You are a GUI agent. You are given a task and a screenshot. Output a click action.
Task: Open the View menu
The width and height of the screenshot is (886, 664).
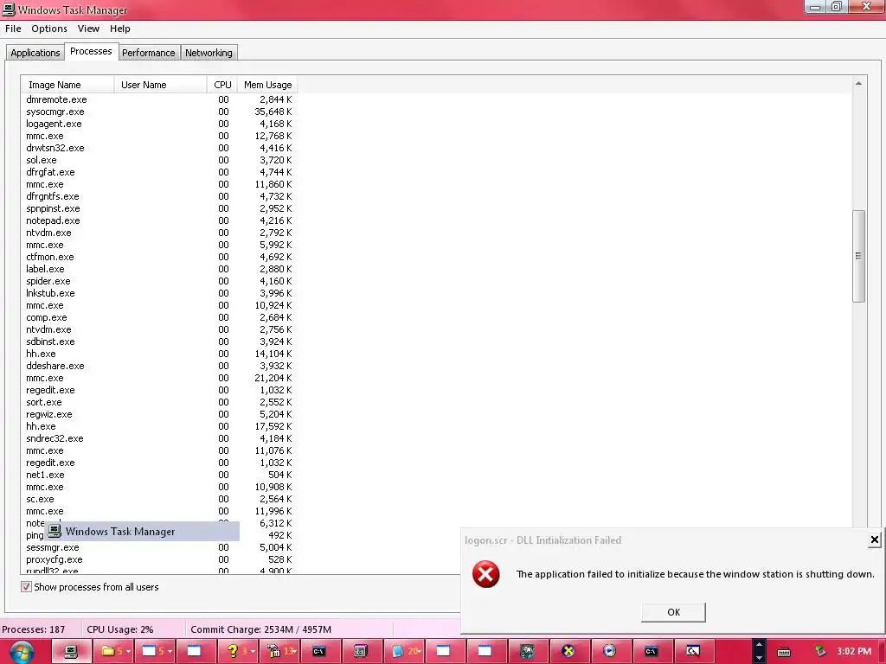(88, 29)
